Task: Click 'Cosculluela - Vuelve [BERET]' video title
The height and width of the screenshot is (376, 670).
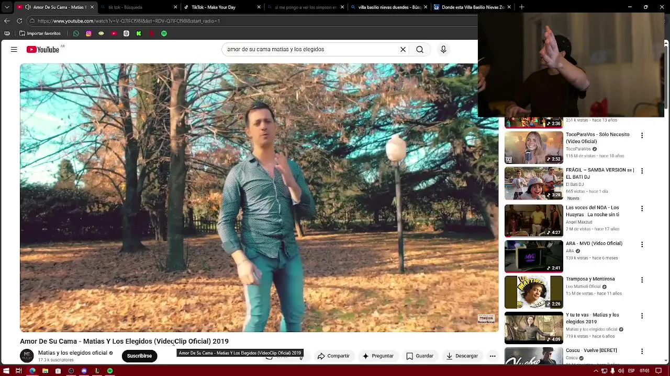Action: click(591, 350)
